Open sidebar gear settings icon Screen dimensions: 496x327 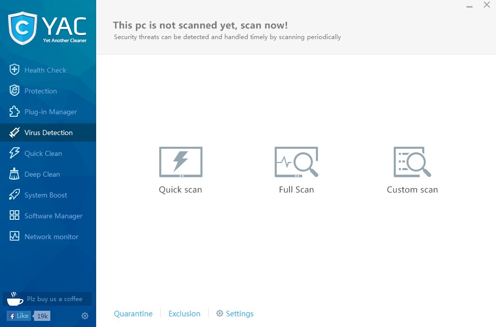click(85, 316)
